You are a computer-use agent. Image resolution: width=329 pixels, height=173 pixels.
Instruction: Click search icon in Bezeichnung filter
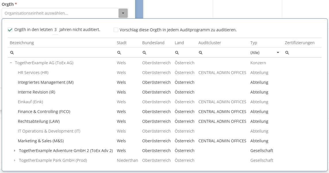click(x=12, y=53)
